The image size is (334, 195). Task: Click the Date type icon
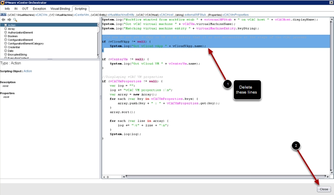pos(5,51)
